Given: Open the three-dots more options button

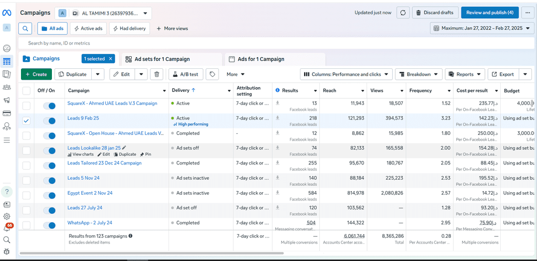Looking at the screenshot, I should click(x=528, y=13).
